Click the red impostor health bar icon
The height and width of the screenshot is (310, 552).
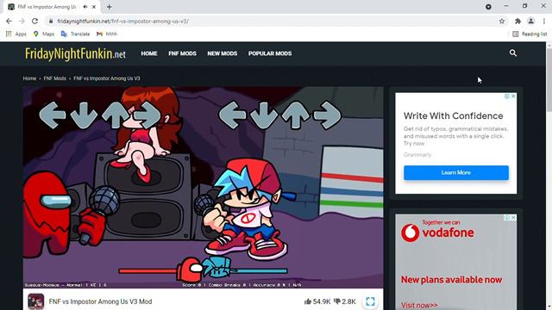[190, 270]
